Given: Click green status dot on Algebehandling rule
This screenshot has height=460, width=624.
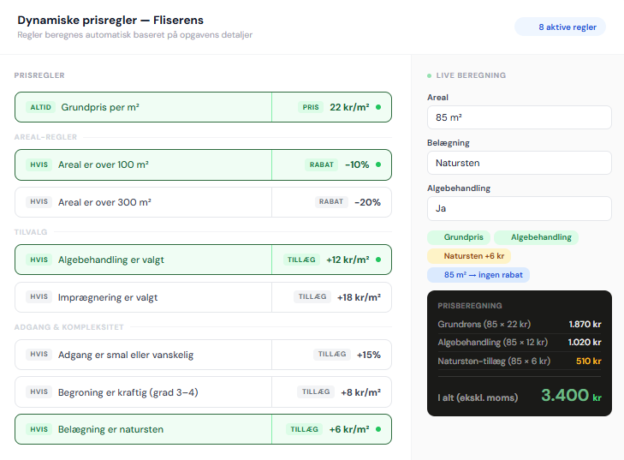Looking at the screenshot, I should (x=378, y=260).
